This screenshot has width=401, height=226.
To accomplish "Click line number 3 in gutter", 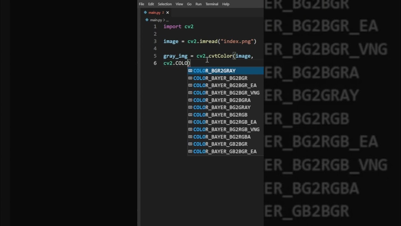I will point(155,41).
